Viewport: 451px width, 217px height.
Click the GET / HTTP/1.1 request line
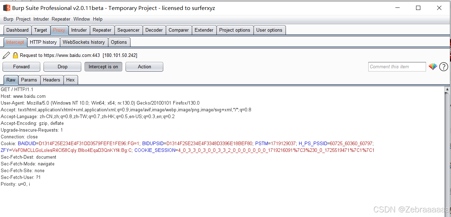(17, 89)
